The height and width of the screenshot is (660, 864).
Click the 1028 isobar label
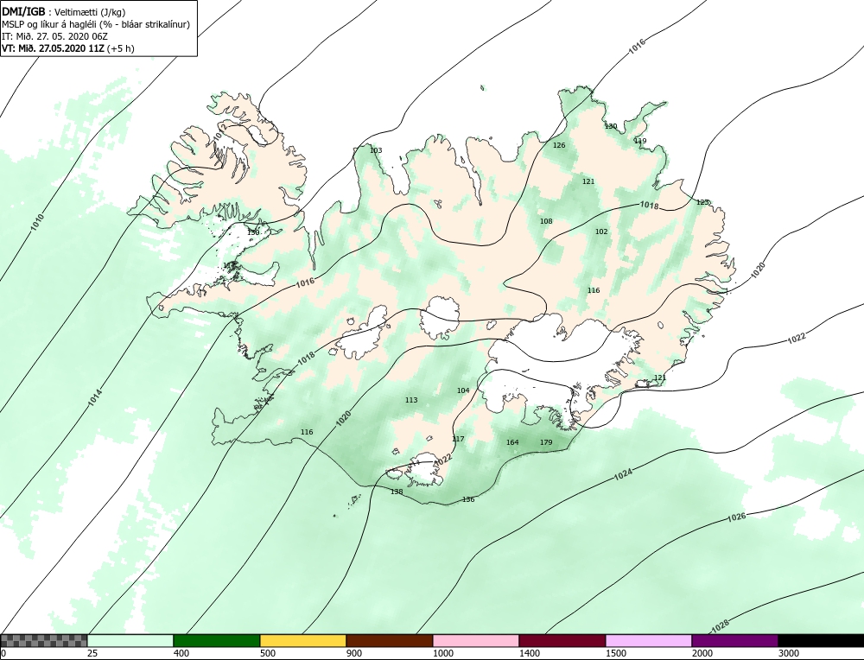720,626
